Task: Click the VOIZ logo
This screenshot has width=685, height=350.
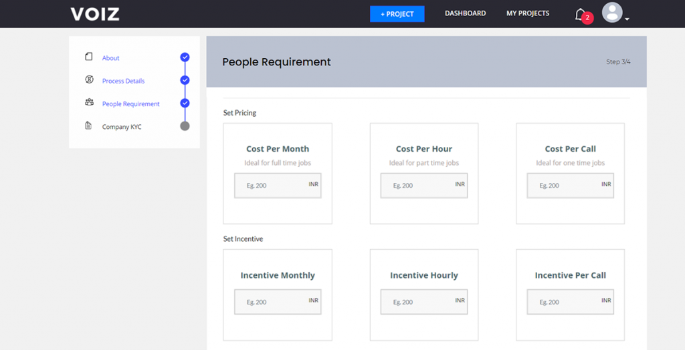Action: [x=95, y=14]
